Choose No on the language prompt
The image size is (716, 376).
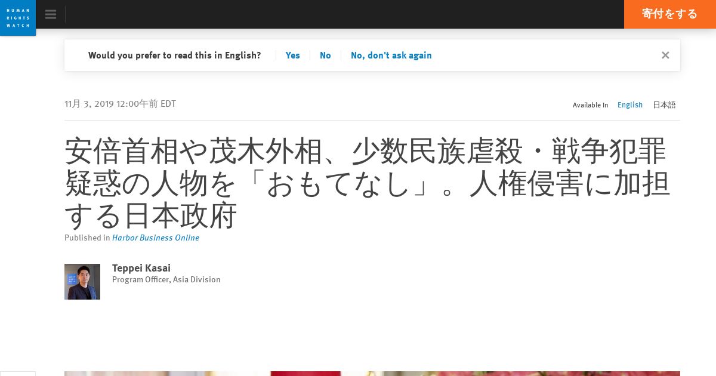click(325, 56)
